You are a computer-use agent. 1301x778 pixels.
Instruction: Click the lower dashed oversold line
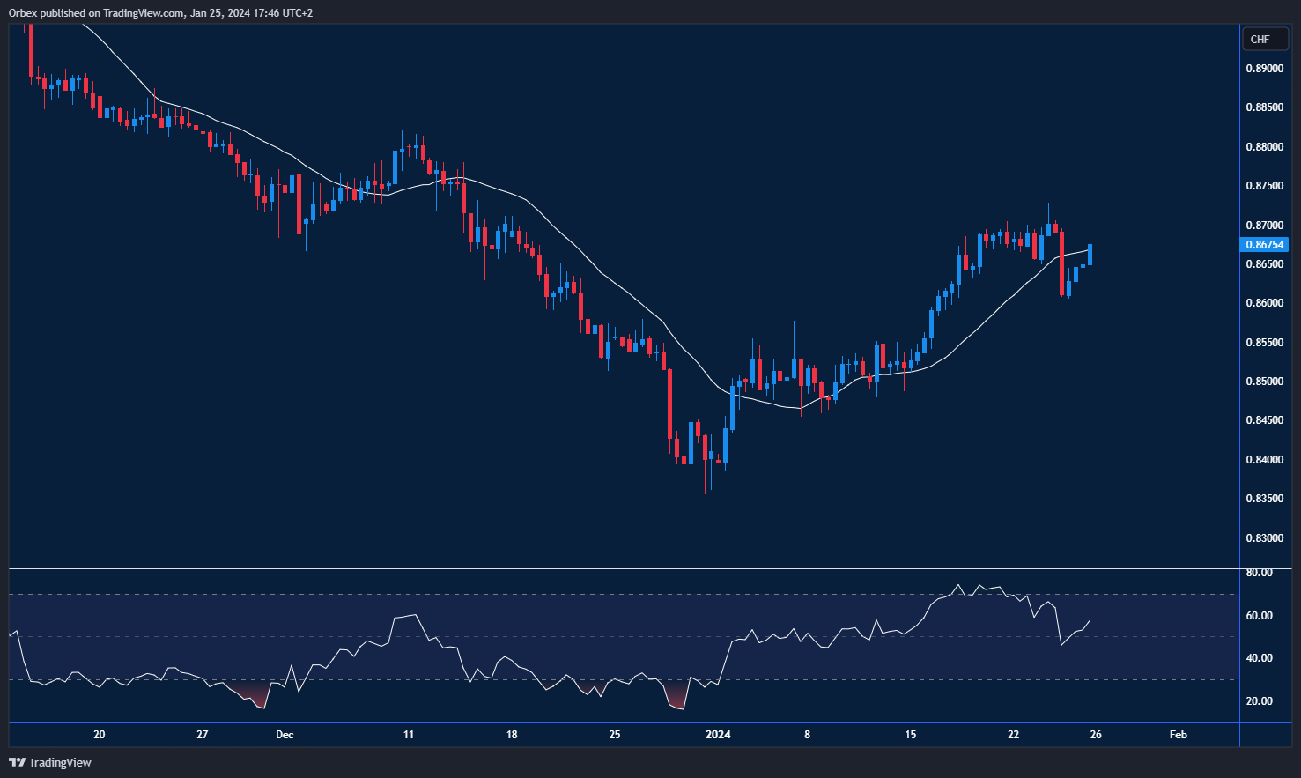(617, 682)
